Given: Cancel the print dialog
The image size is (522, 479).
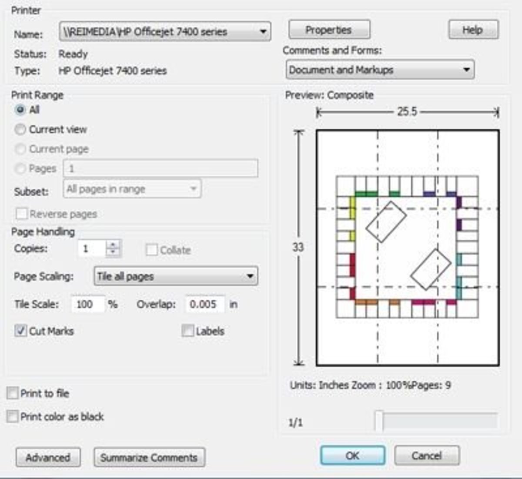Looking at the screenshot, I should 427,456.
